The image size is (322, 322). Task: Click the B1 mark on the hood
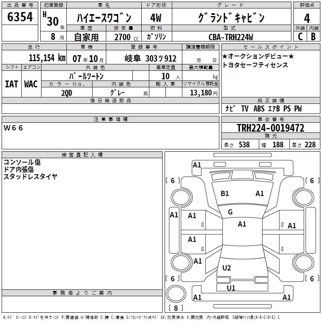225,194
